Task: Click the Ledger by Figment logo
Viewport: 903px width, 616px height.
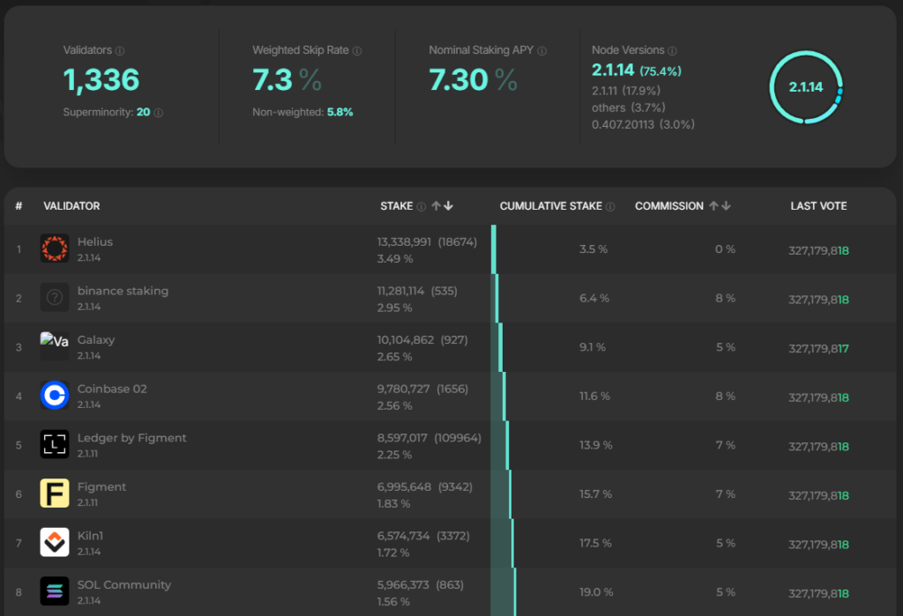Action: (55, 444)
